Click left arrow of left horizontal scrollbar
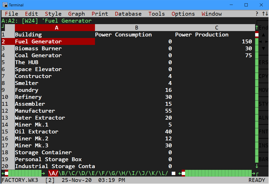 (3, 173)
